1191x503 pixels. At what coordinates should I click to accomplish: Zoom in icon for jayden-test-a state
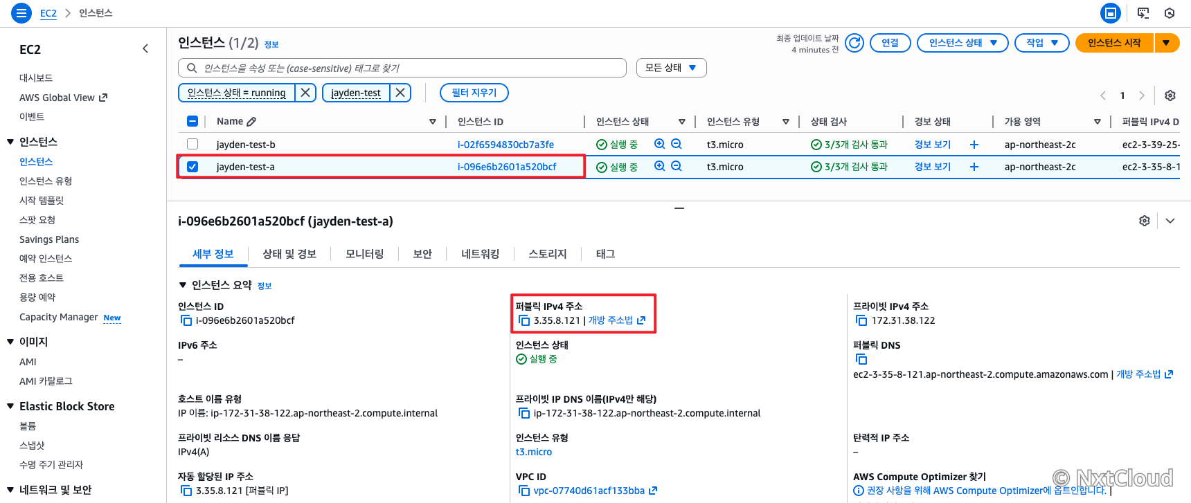tap(660, 166)
